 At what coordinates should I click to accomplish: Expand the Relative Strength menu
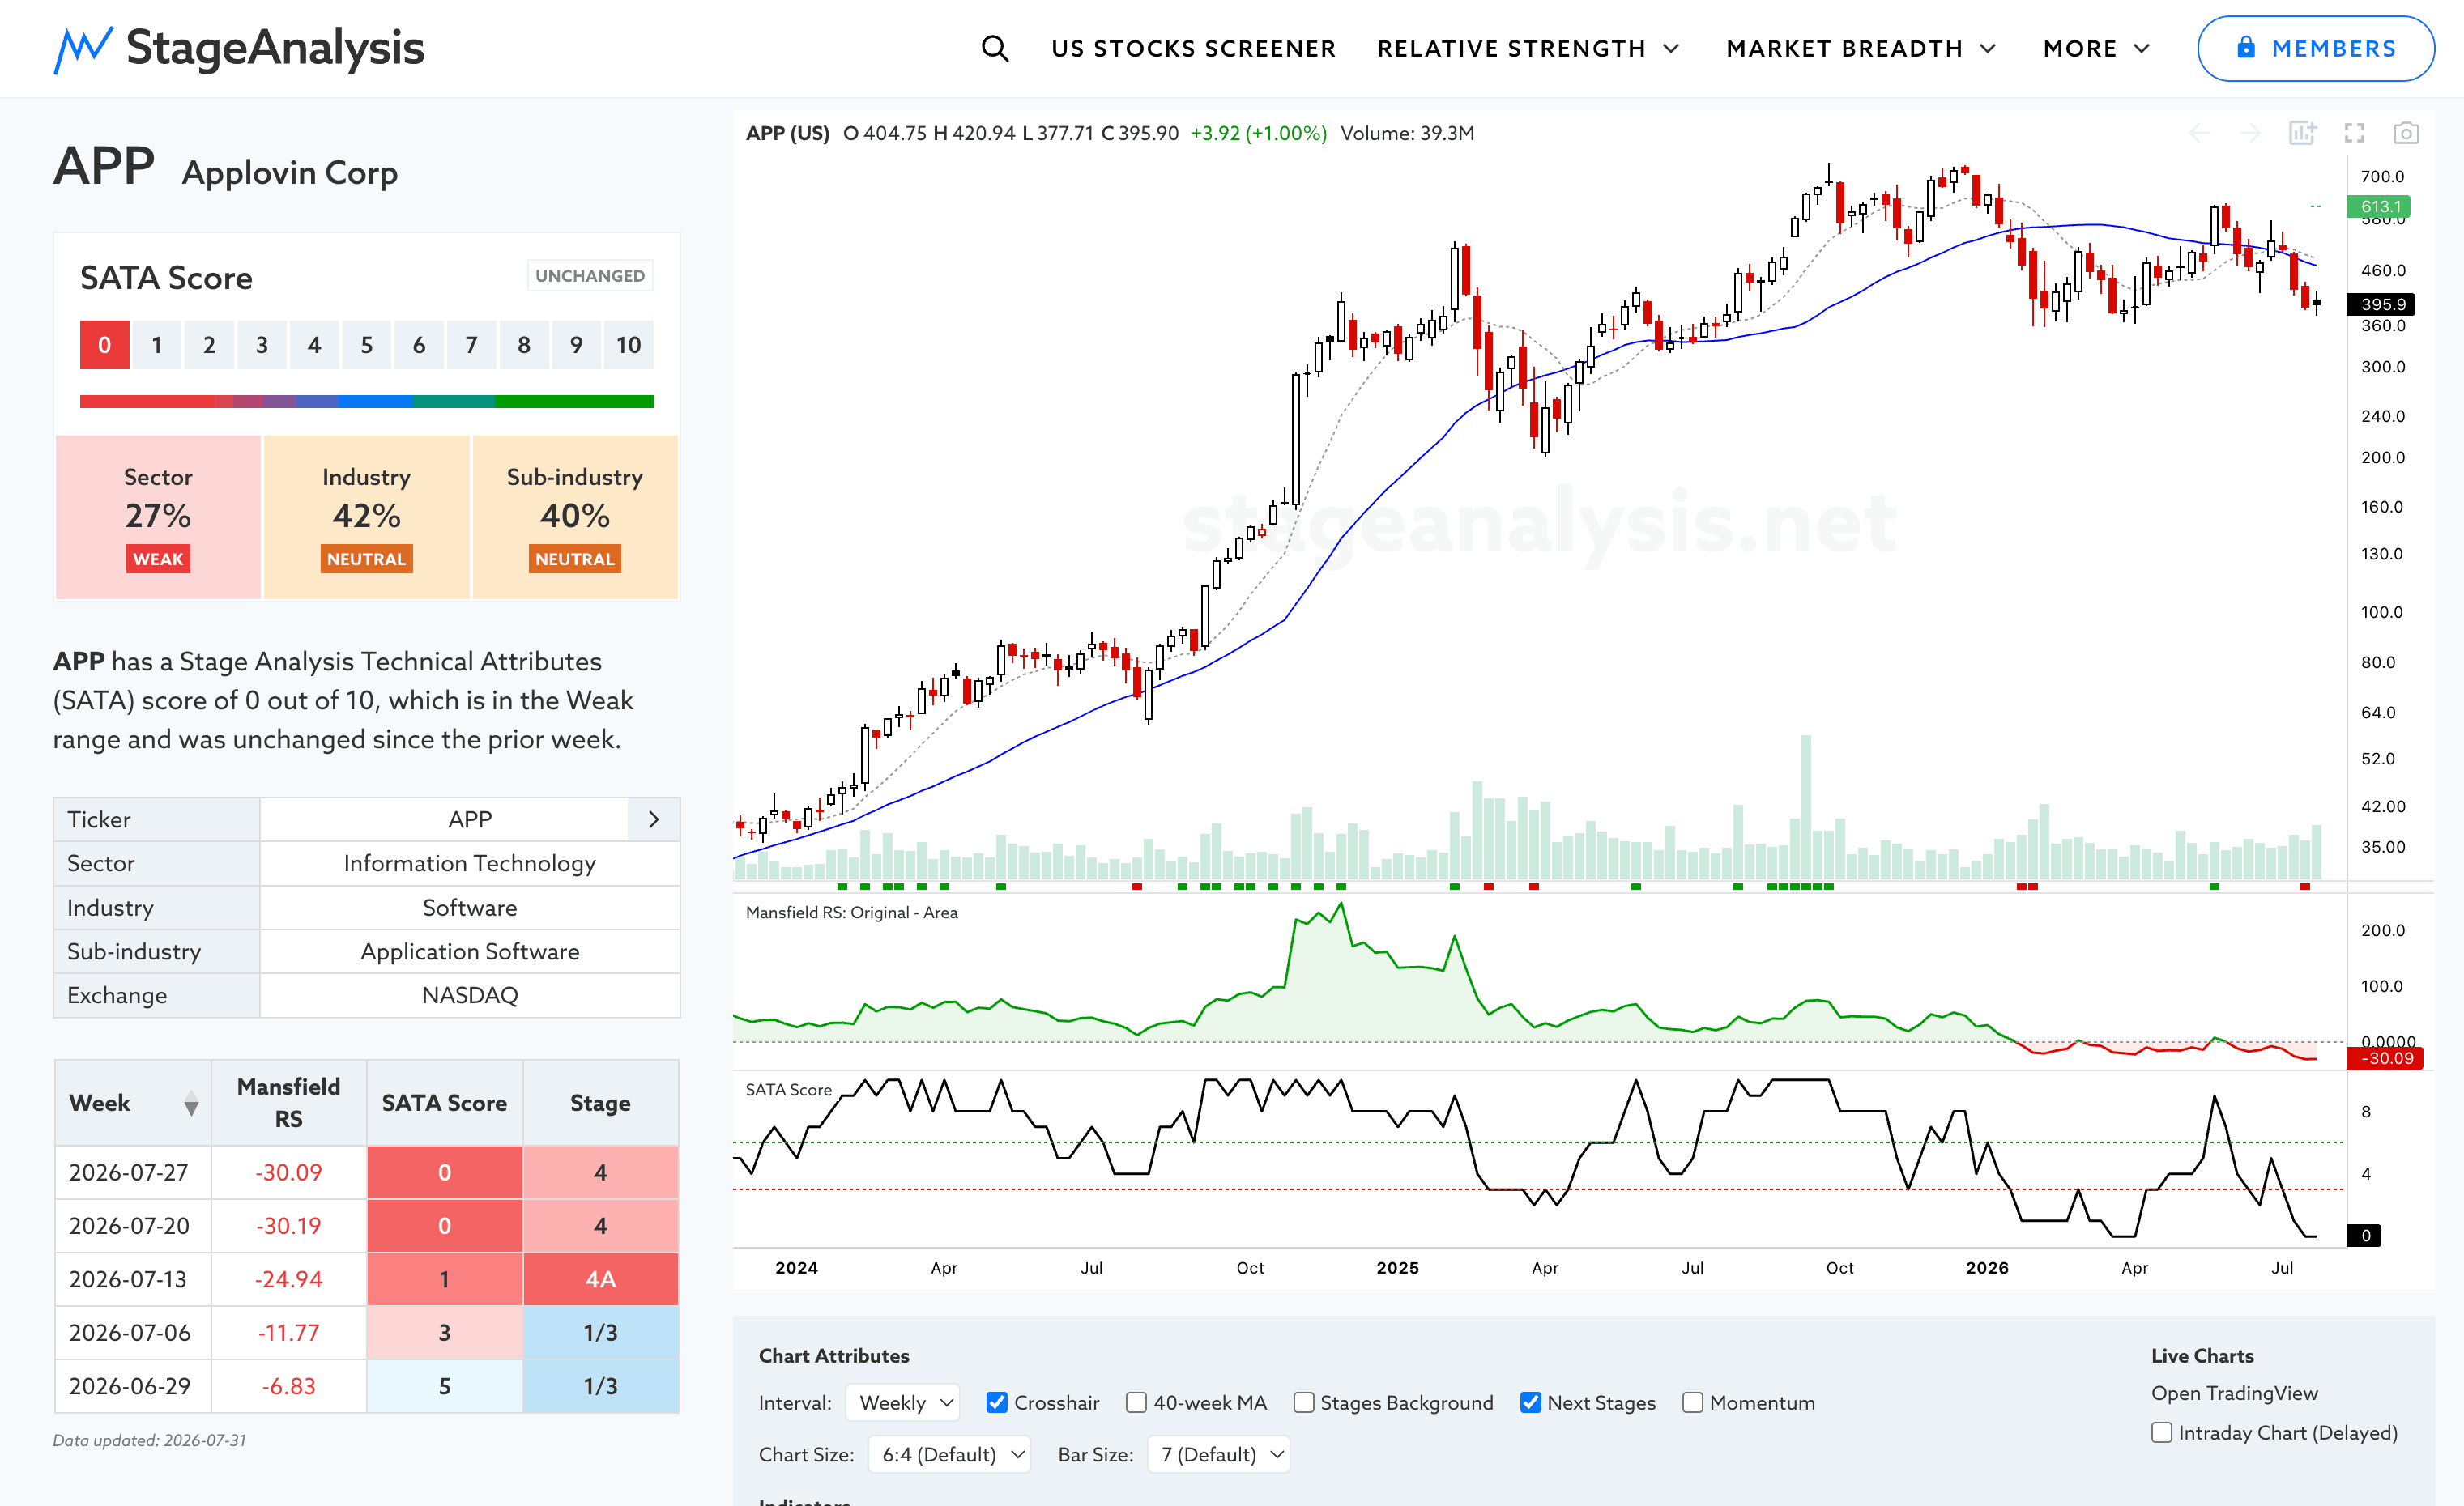1528,48
